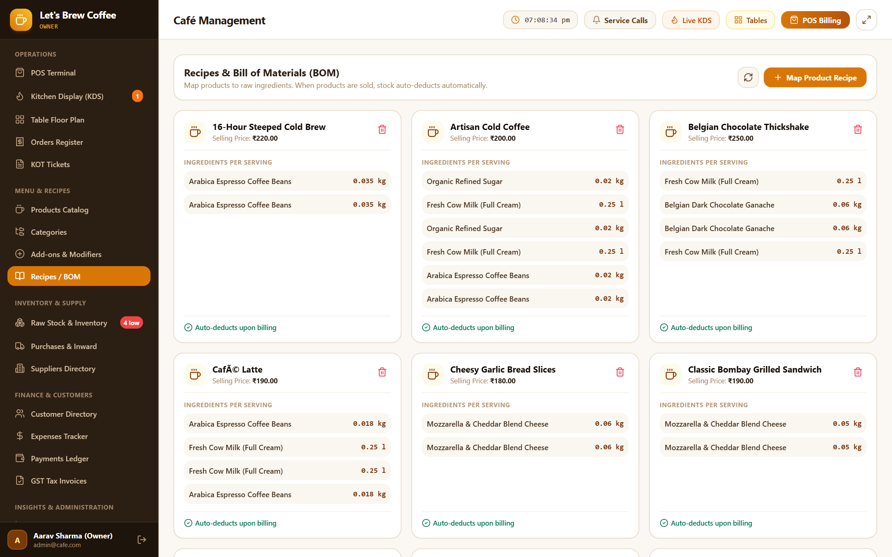This screenshot has width=892, height=557.
Task: Navigate to Products Catalog
Action: 79,210
